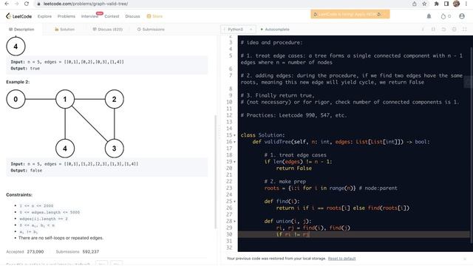473x266 pixels.
Task: Open the notifications bell
Action: pyautogui.click(x=429, y=16)
